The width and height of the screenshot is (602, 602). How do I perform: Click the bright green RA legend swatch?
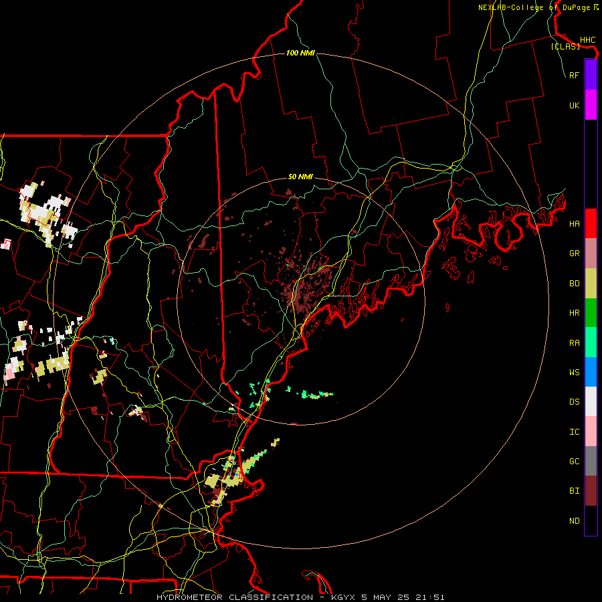coord(591,342)
